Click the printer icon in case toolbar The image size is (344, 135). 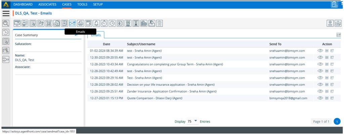point(80,23)
